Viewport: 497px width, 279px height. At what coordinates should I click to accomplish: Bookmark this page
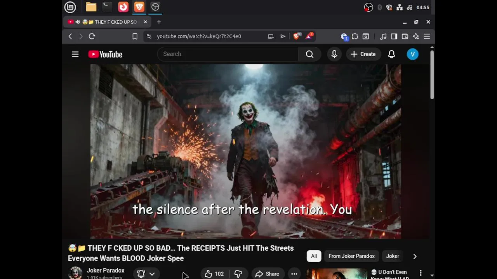(135, 36)
